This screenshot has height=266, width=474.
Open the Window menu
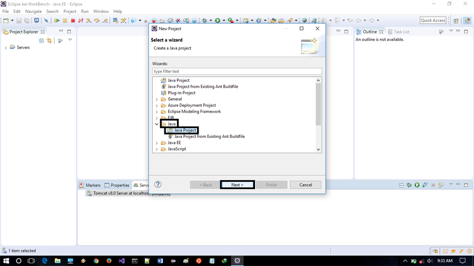100,12
